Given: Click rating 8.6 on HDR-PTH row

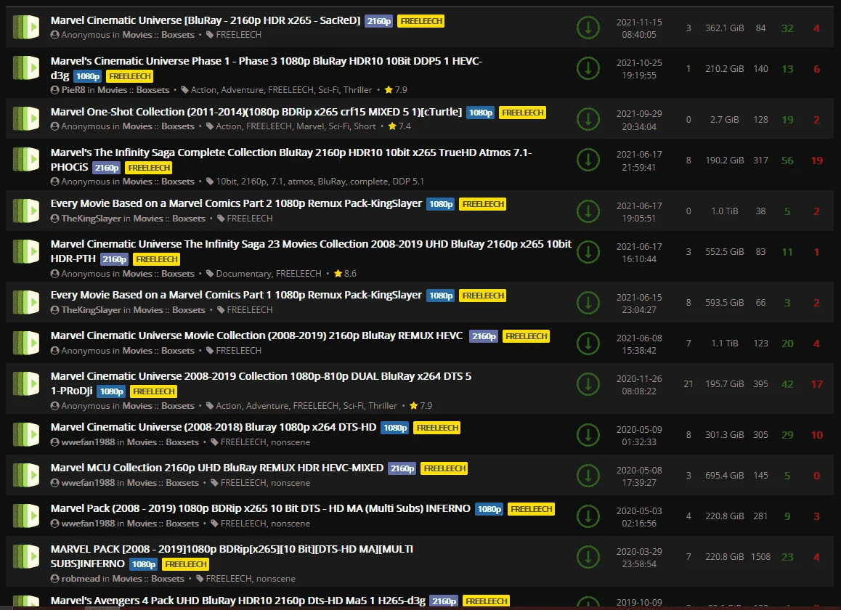Looking at the screenshot, I should pos(345,274).
